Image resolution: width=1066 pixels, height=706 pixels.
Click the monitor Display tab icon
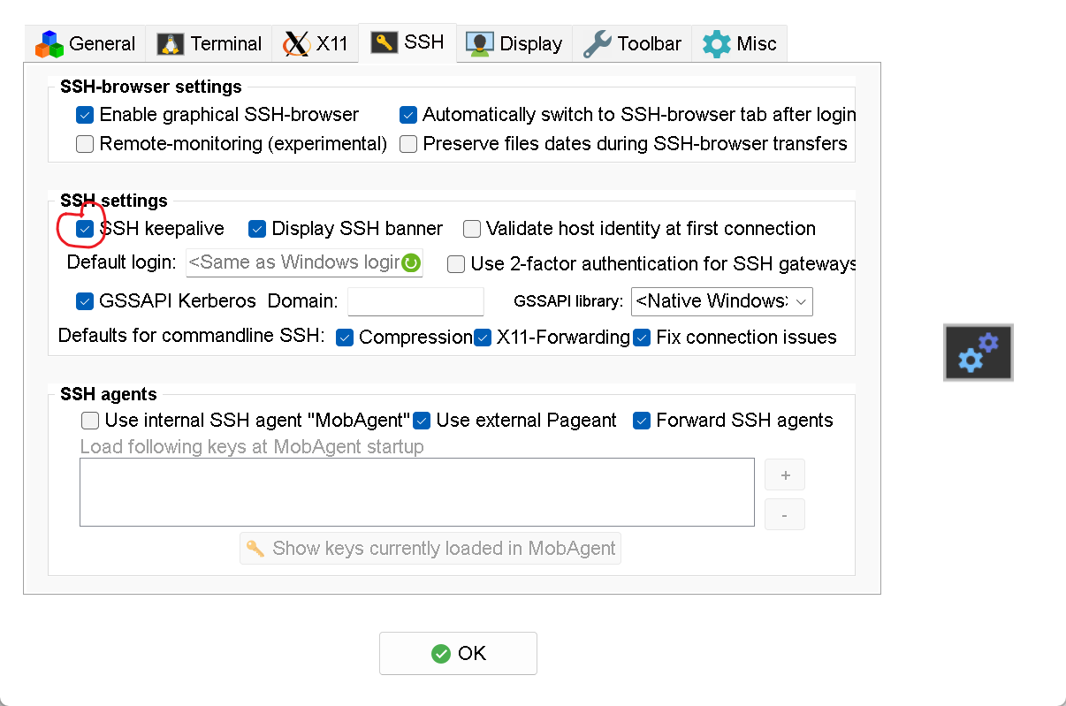click(480, 43)
